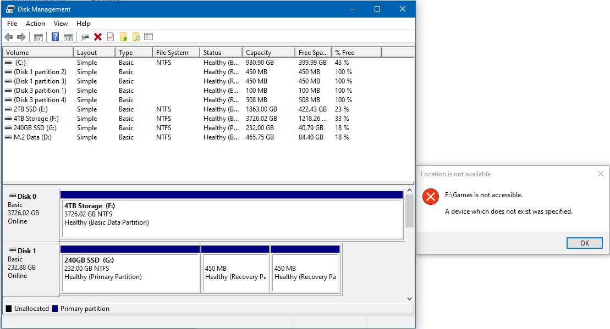Select the 240GB SSD (G:) partition block
This screenshot has height=329, width=610.
(130, 269)
